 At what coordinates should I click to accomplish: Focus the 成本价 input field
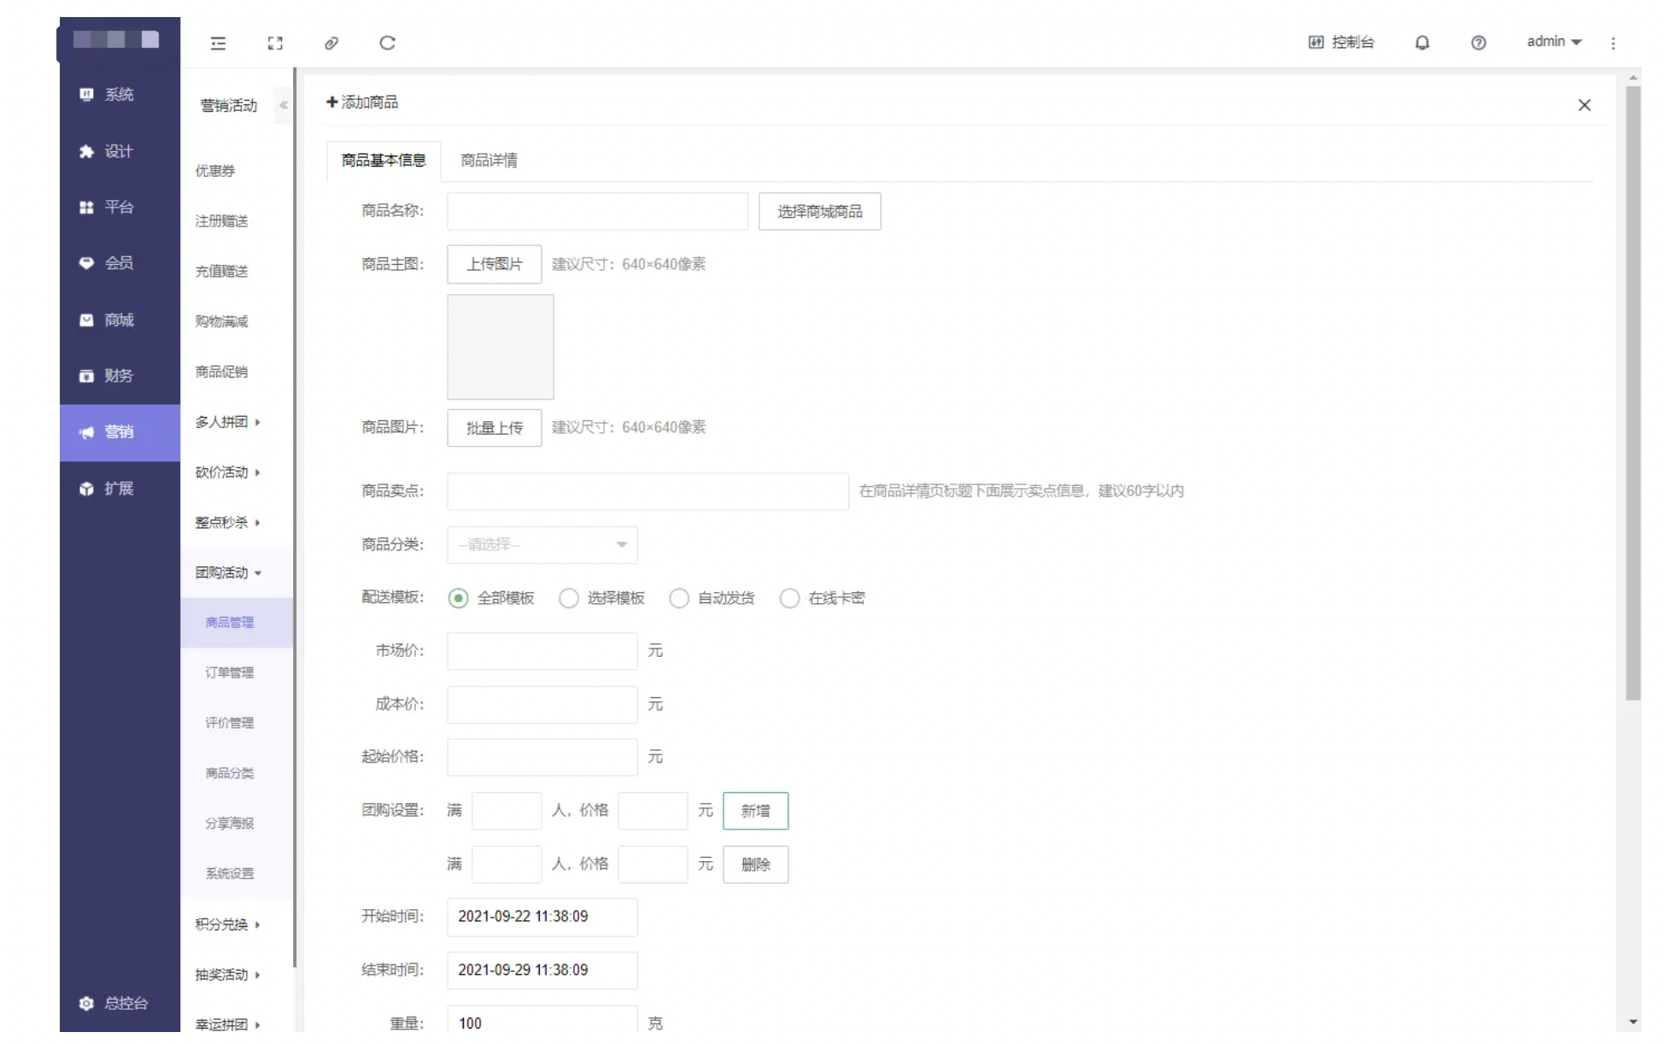tap(542, 705)
